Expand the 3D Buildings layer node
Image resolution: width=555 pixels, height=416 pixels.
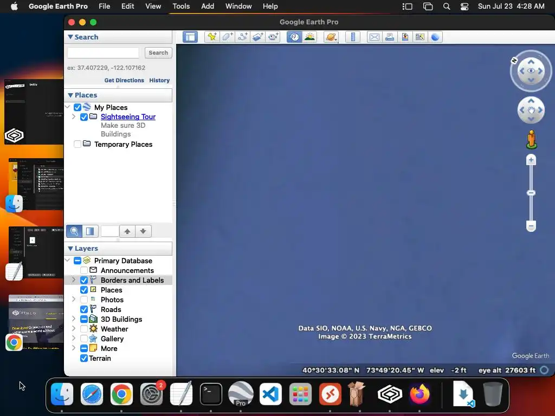[x=74, y=318]
